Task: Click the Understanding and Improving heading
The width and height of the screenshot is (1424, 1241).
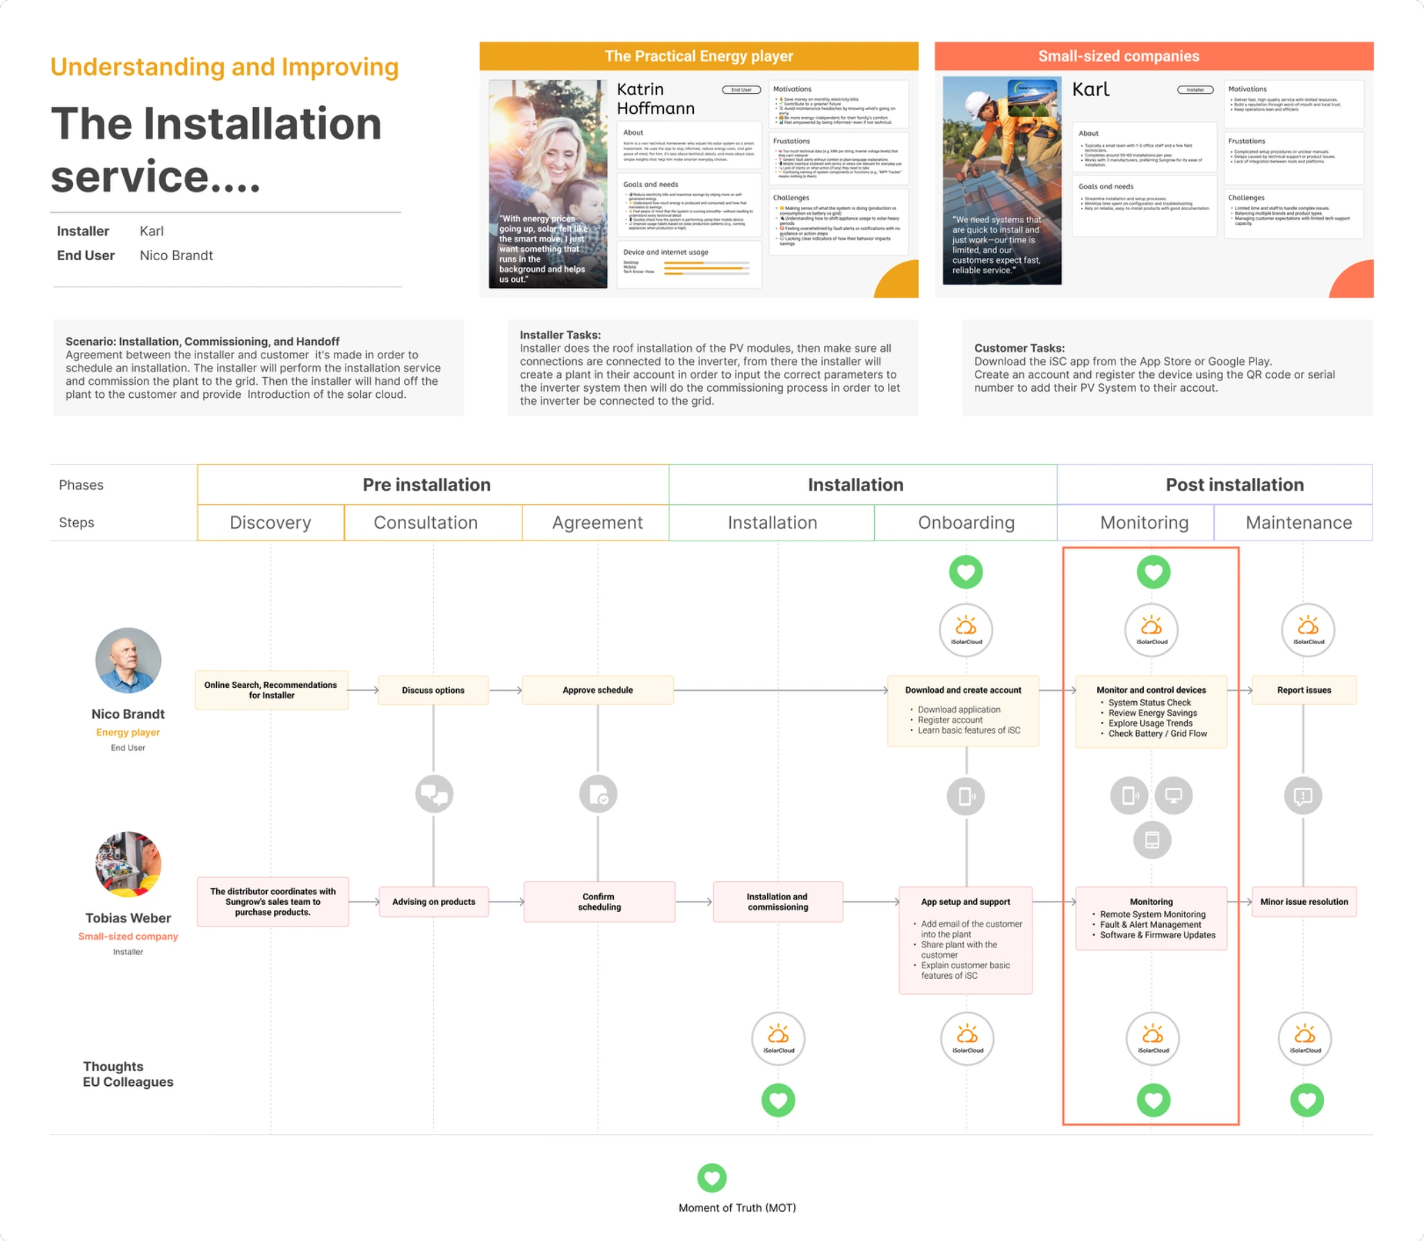Action: tap(225, 67)
